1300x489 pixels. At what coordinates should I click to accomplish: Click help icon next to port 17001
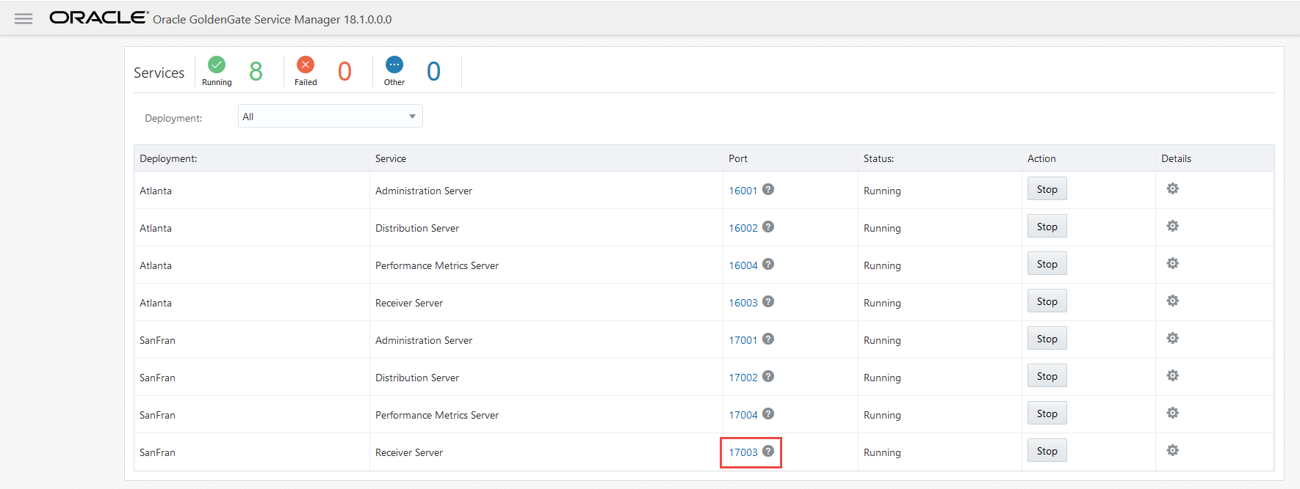pyautogui.click(x=768, y=339)
